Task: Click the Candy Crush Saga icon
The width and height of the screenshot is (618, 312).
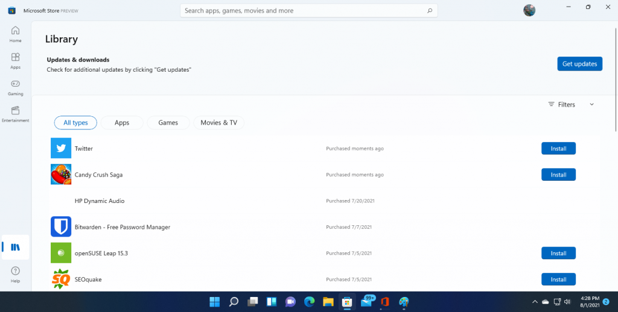Action: pos(61,174)
